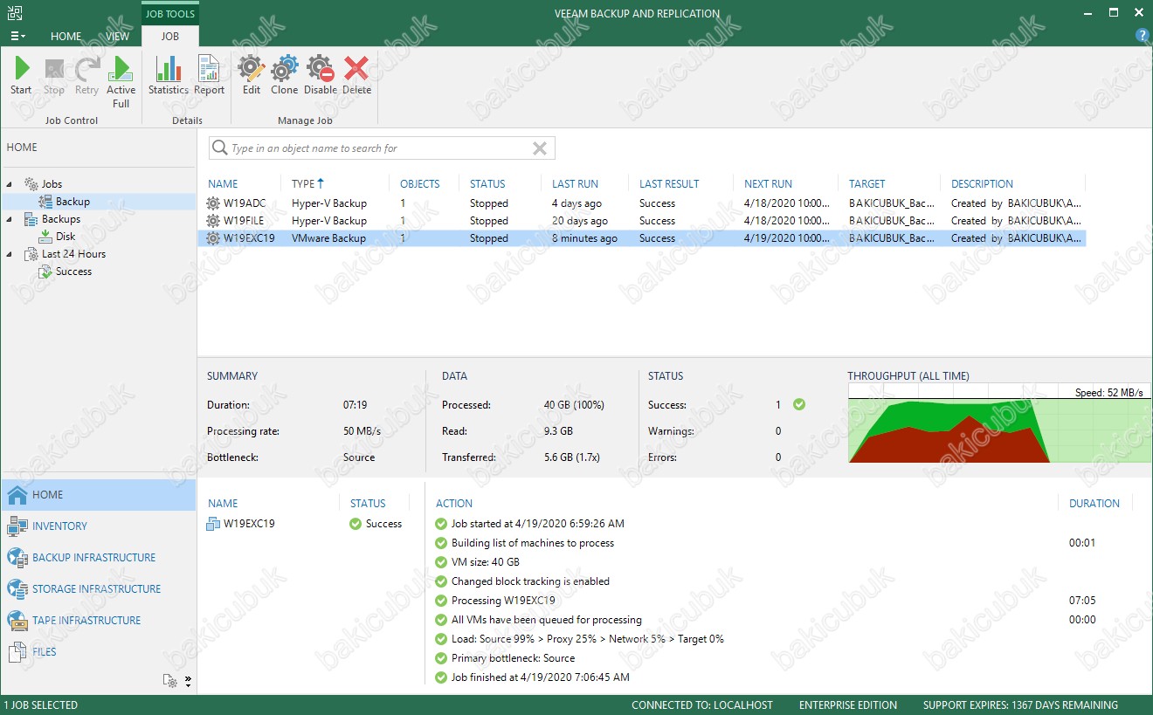The image size is (1153, 715).
Task: Collapse the Jobs tree node
Action: coord(10,184)
